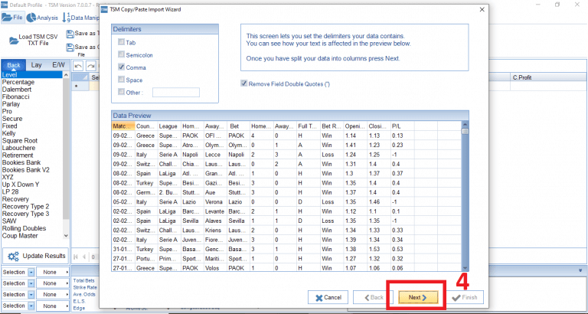Screen dimensions: 588x314
Task: Click into the Other delimiter text field
Action: [175, 93]
